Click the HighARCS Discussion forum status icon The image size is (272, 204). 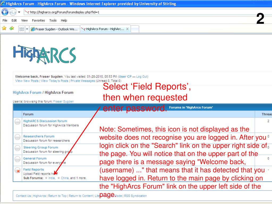click(17, 122)
